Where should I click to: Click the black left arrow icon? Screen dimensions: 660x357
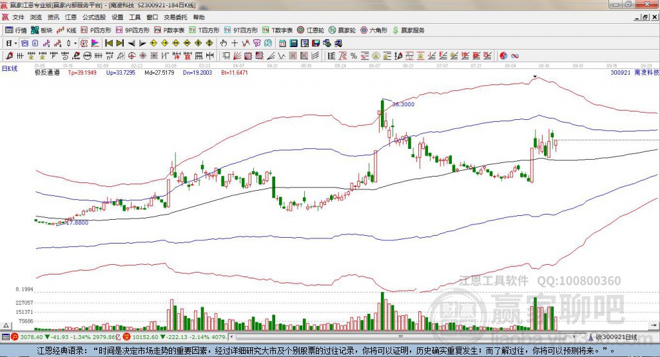click(131, 43)
